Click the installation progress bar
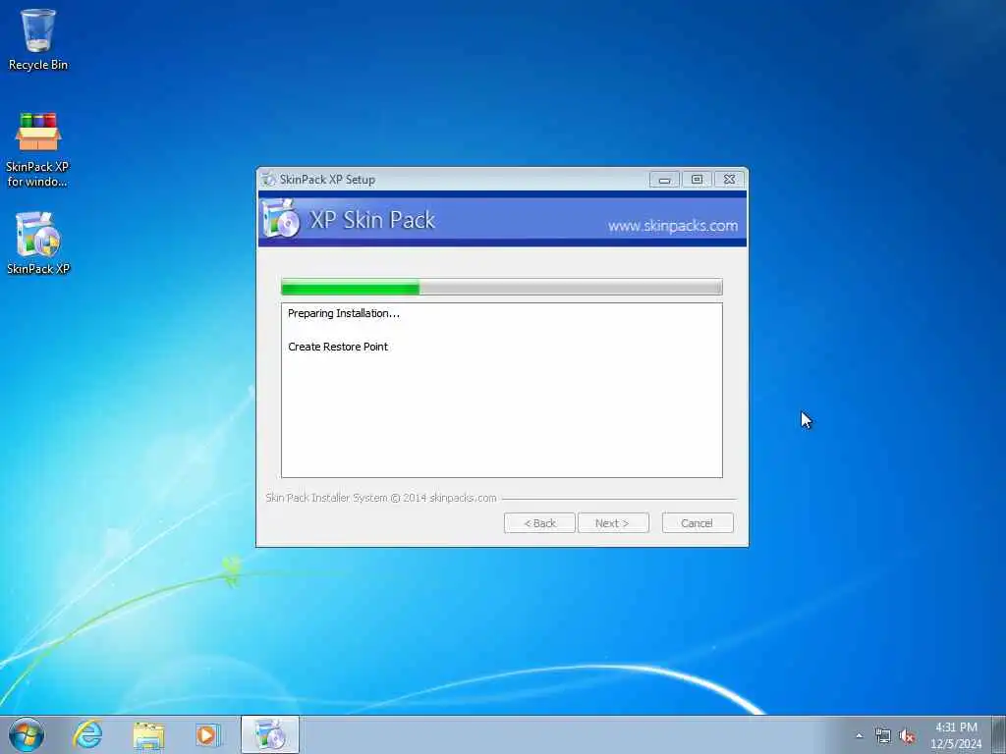The width and height of the screenshot is (1006, 754). tap(502, 287)
